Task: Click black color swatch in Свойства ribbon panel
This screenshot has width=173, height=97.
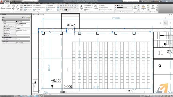Action: 118,5
